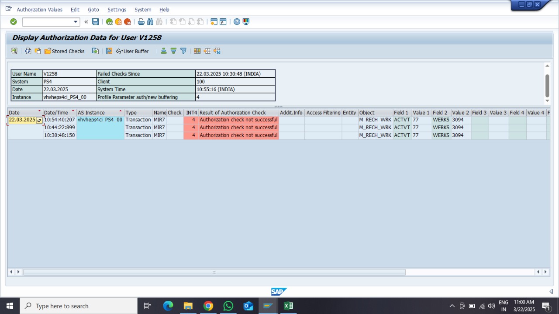559x314 pixels.
Task: Open the Help question mark icon
Action: [x=237, y=22]
